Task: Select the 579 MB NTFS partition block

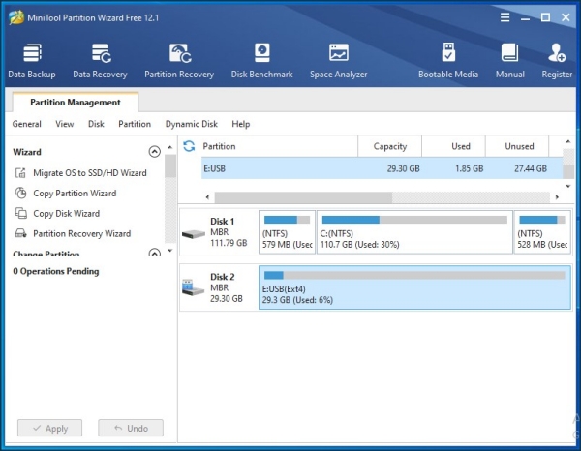Action: (288, 232)
